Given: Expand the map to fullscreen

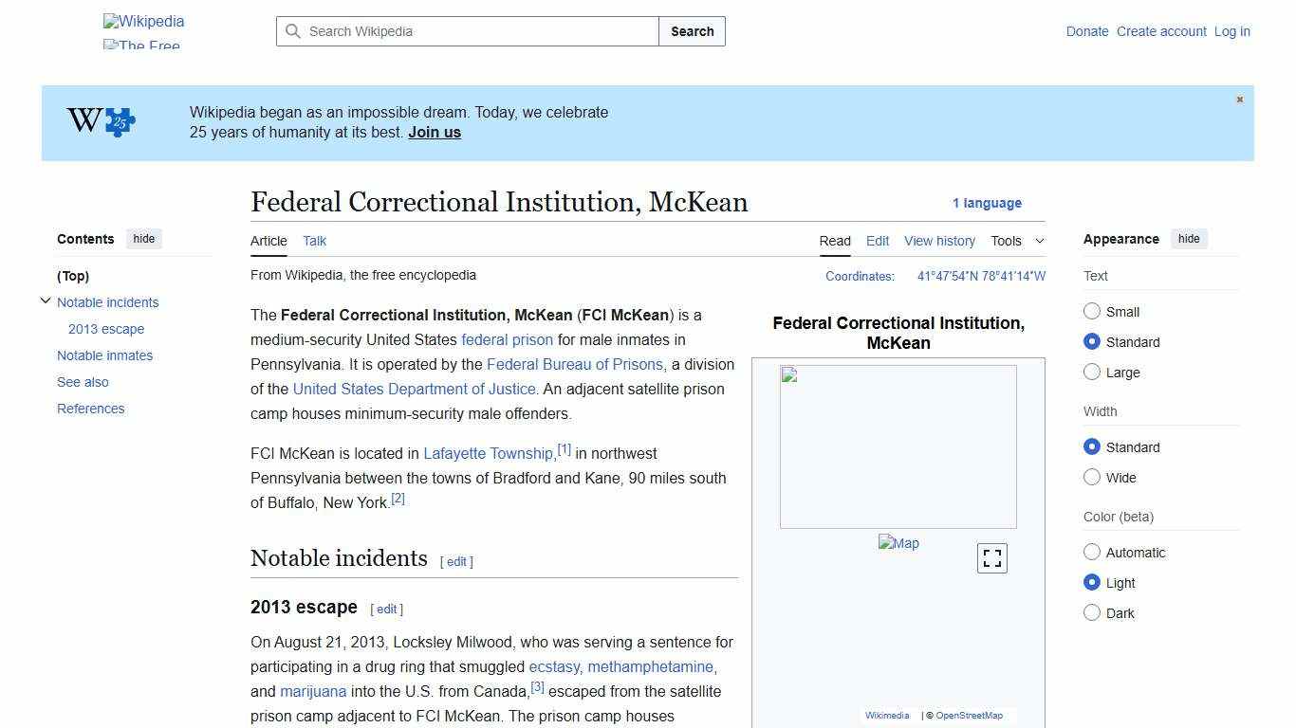Looking at the screenshot, I should [x=991, y=557].
